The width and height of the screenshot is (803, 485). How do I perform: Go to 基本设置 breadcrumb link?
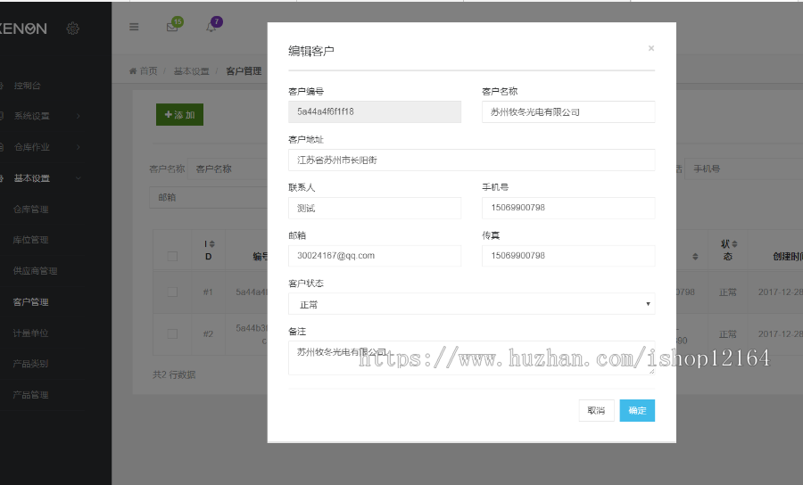coord(192,71)
